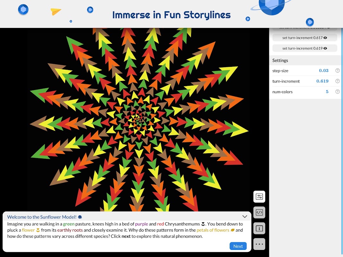Click the Settings section header
The width and height of the screenshot is (343, 257).
280,60
